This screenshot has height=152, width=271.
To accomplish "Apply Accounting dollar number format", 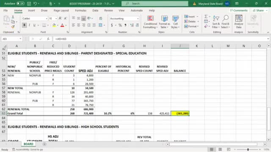I will coord(112,25).
